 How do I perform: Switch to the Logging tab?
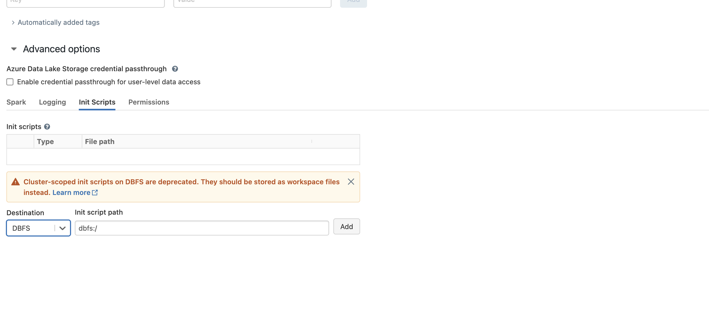(x=52, y=102)
